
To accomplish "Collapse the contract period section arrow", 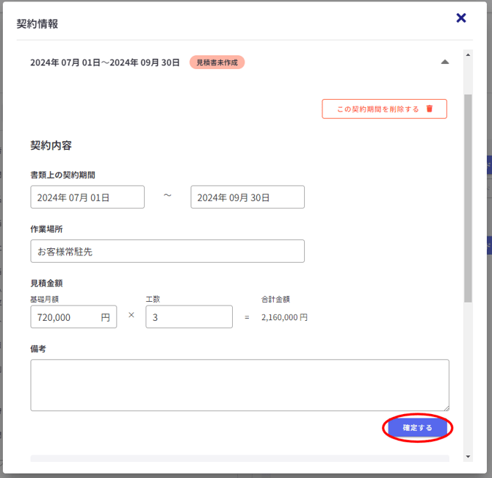I will (444, 62).
